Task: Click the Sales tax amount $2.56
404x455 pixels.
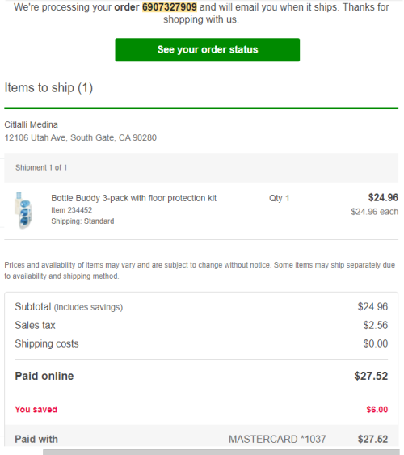Action: click(x=375, y=325)
